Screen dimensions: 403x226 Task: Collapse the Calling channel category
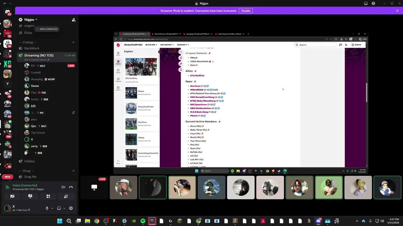[27, 42]
